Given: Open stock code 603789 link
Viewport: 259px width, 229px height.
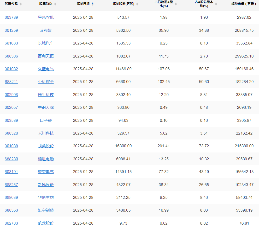Looking at the screenshot, I should [11, 17].
